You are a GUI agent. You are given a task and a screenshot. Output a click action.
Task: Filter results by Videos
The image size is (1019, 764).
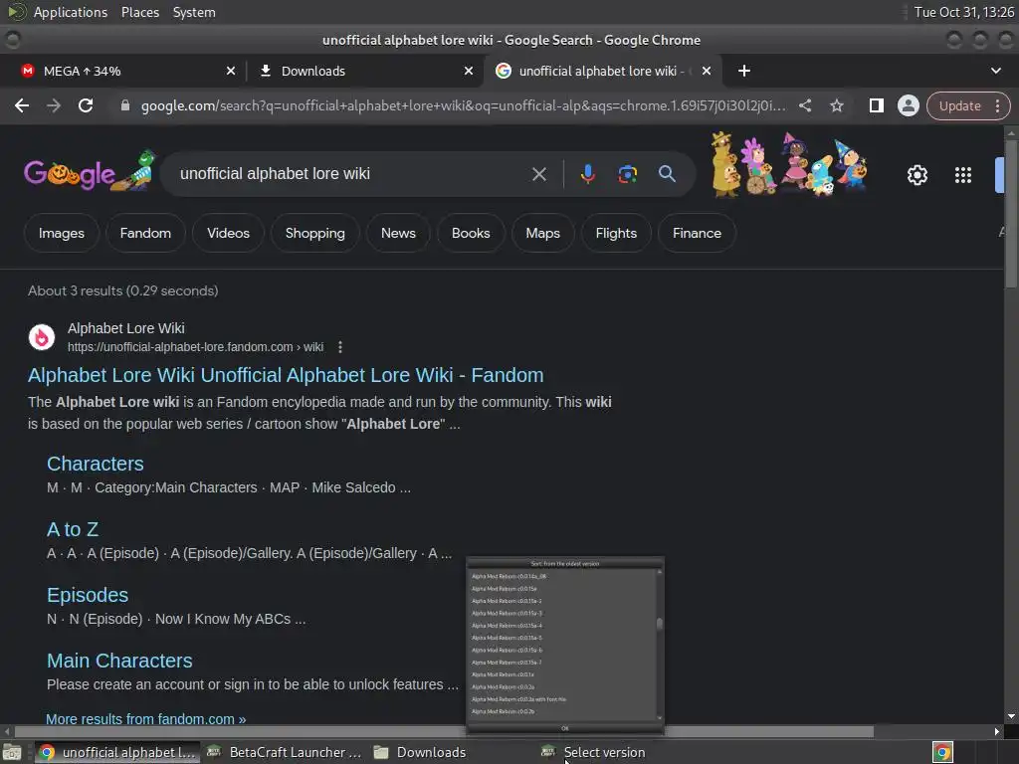click(228, 233)
